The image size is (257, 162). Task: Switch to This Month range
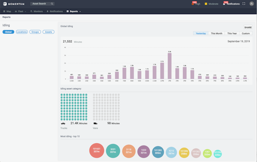point(216,33)
